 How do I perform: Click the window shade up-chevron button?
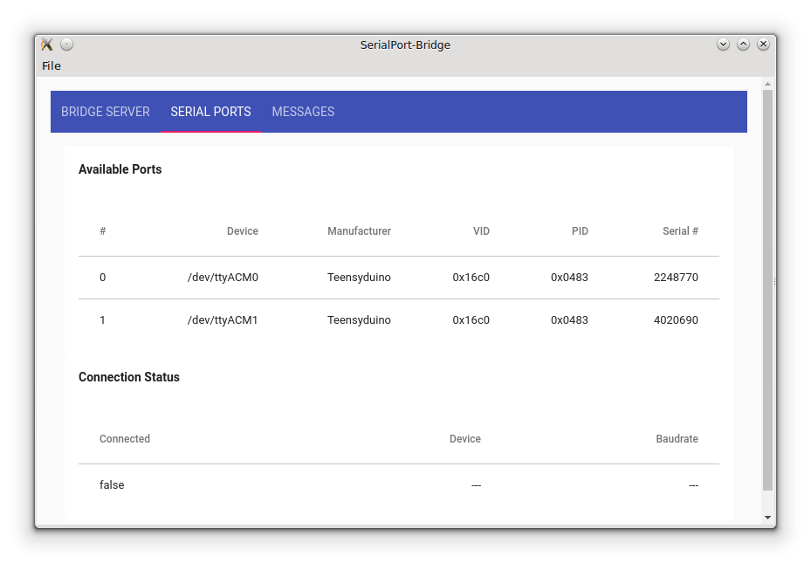[x=743, y=44]
